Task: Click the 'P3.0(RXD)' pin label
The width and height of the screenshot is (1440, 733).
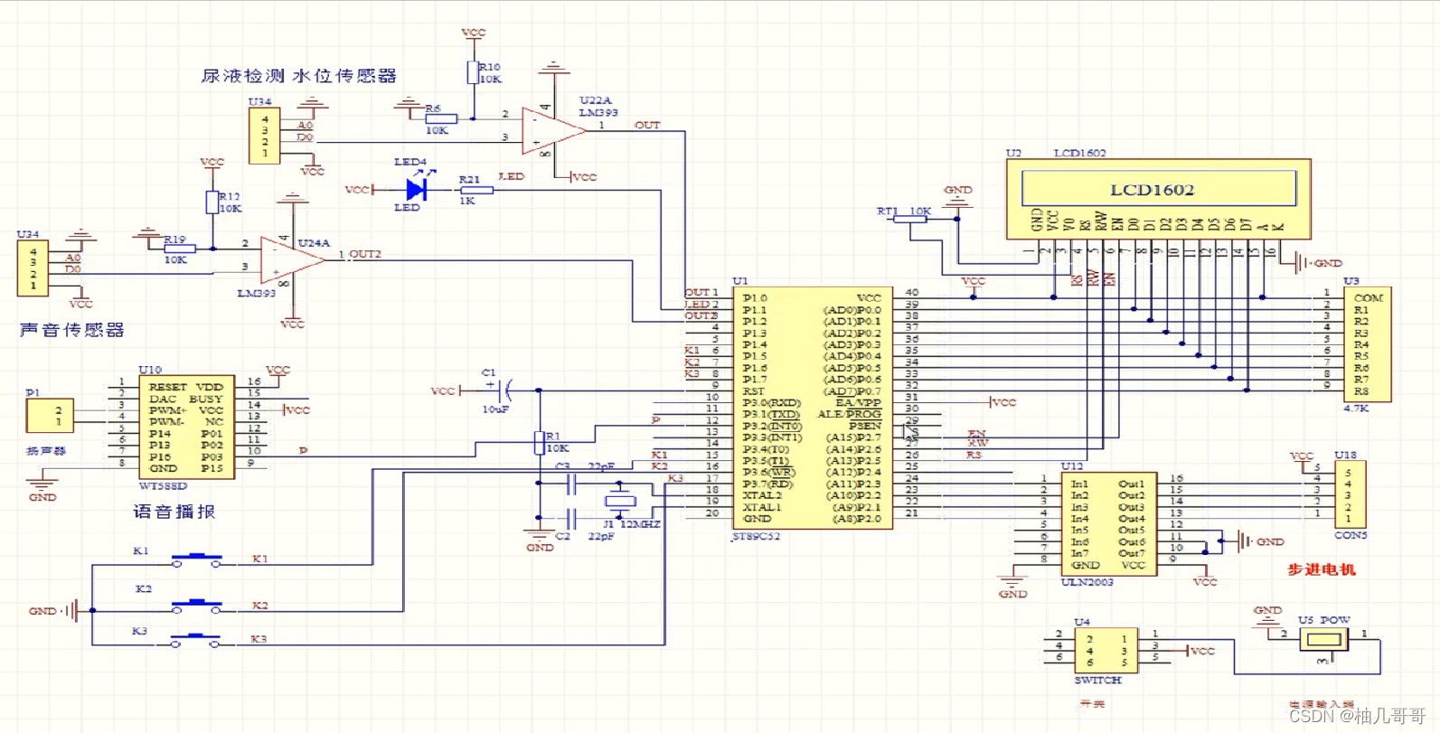Action: pyautogui.click(x=772, y=403)
